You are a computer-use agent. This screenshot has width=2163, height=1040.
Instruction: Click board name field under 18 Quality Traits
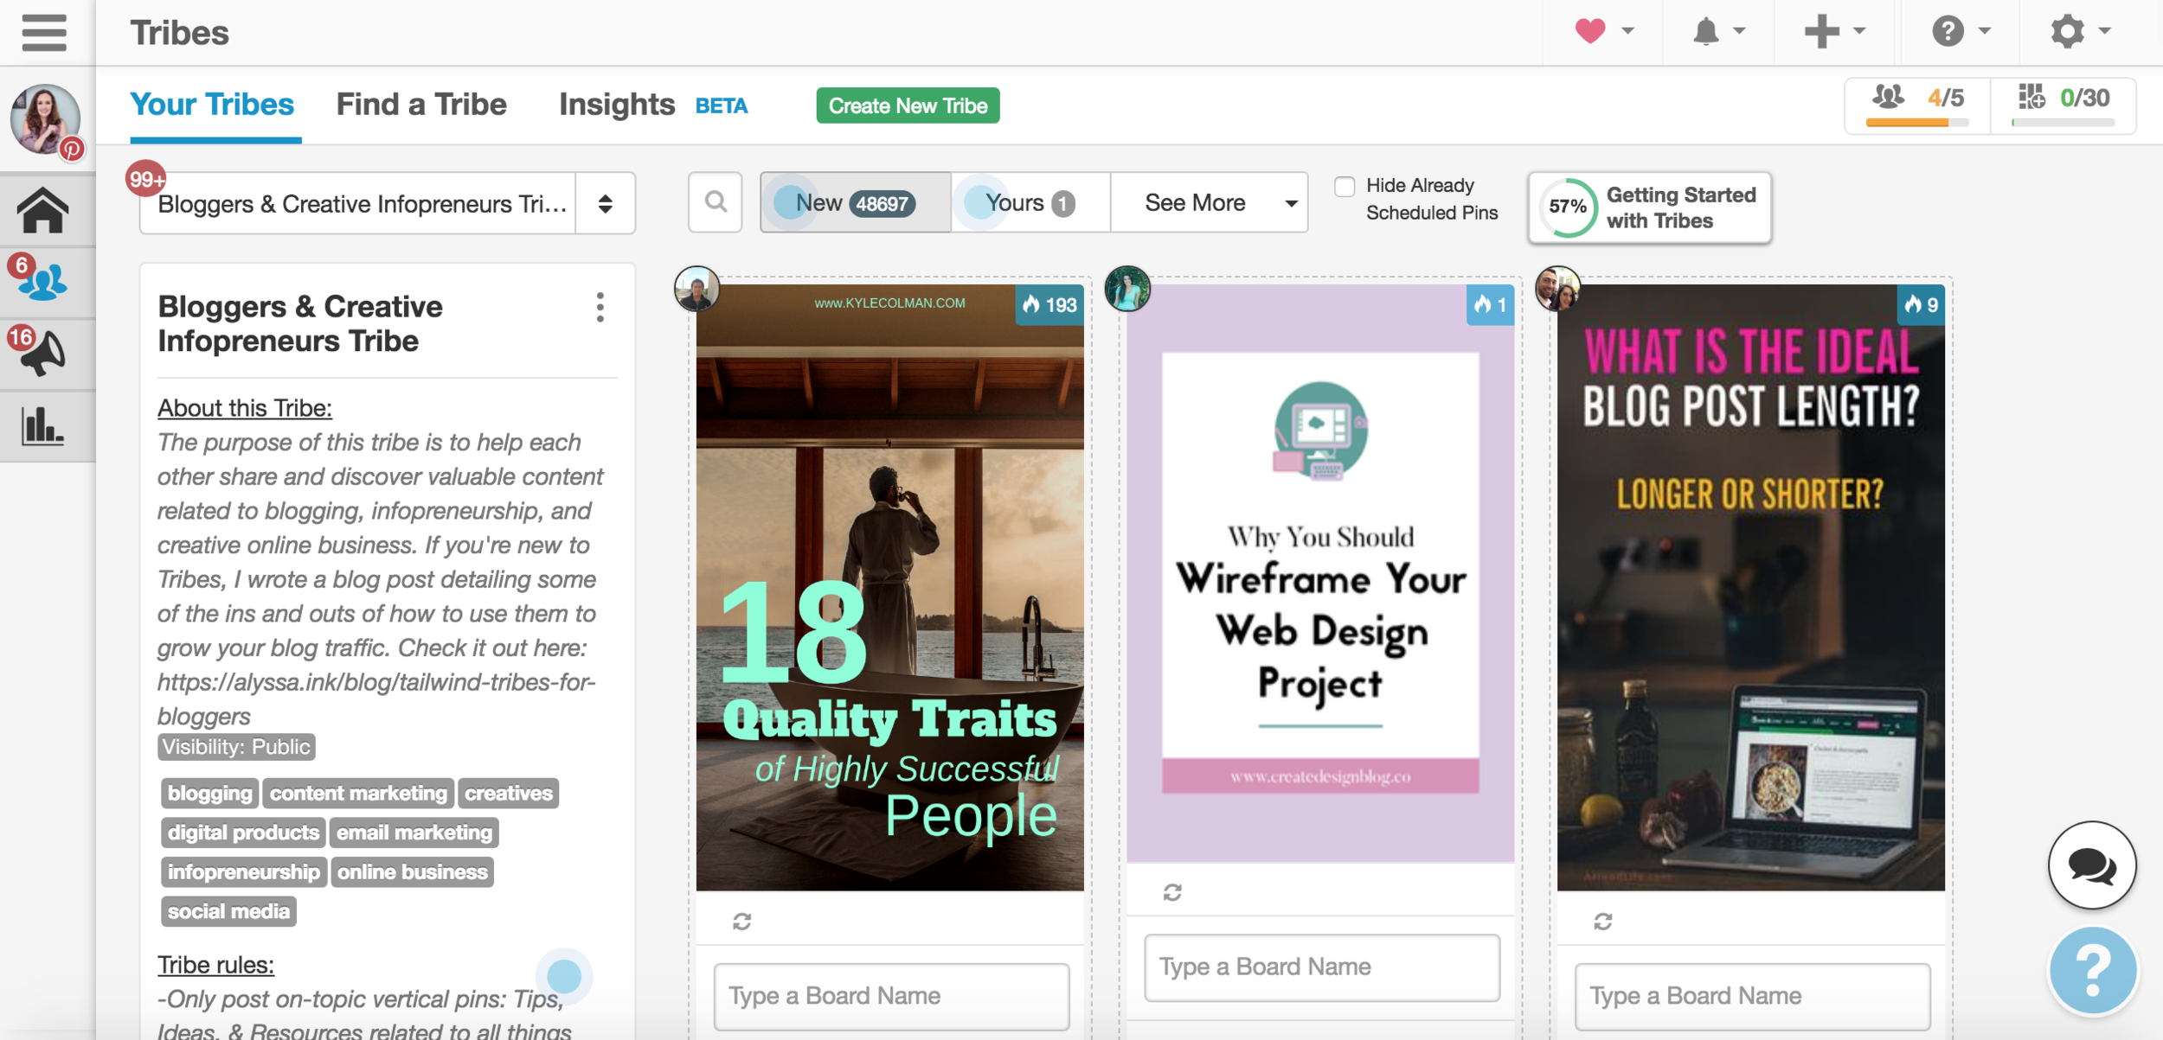coord(891,996)
